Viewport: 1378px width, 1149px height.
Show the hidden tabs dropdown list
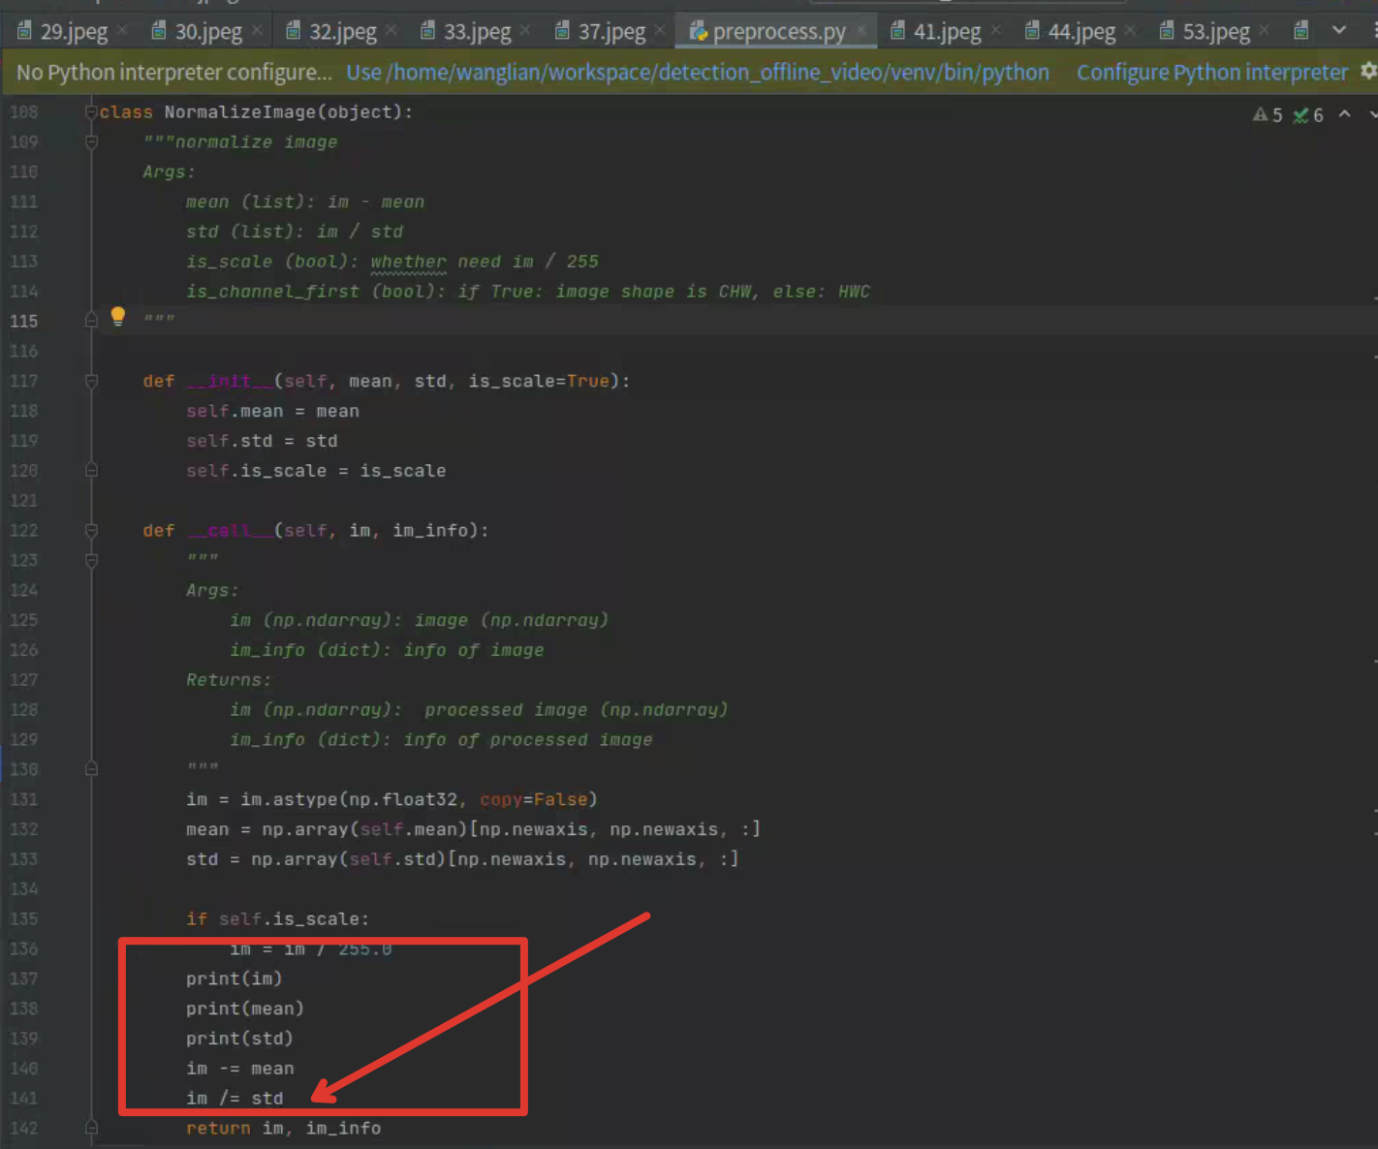click(x=1339, y=31)
